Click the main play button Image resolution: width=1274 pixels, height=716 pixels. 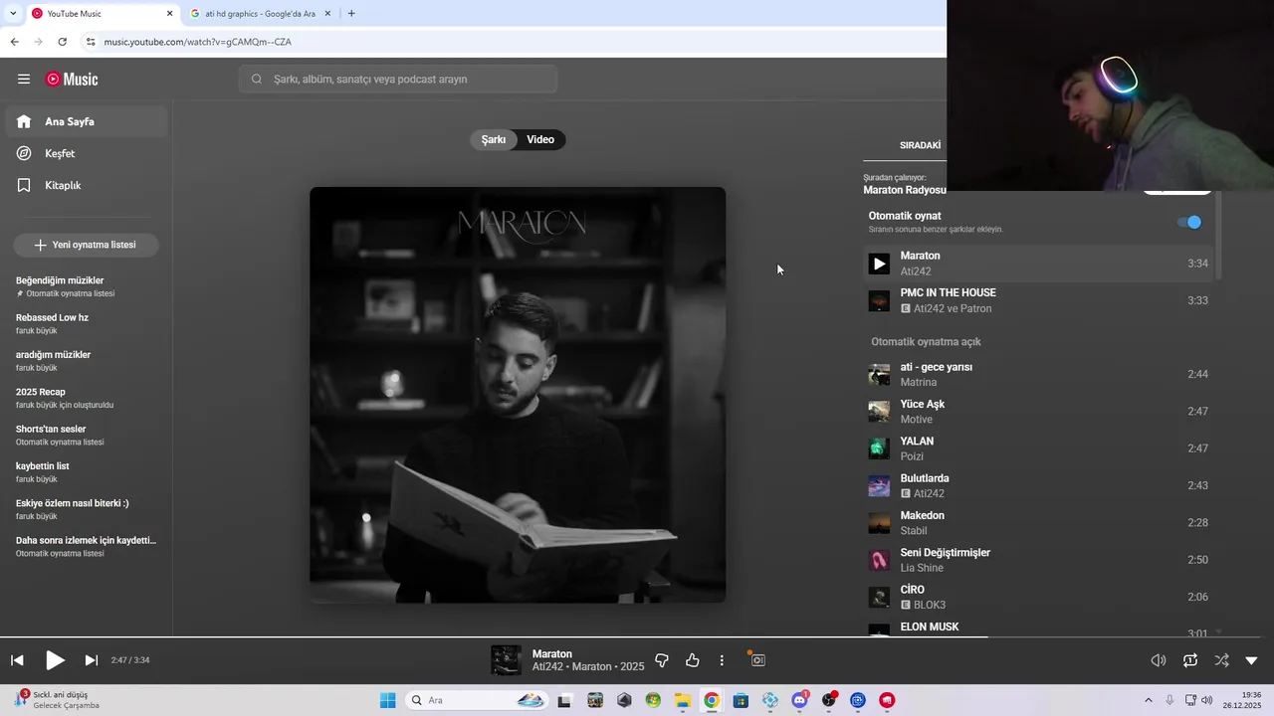coord(55,660)
